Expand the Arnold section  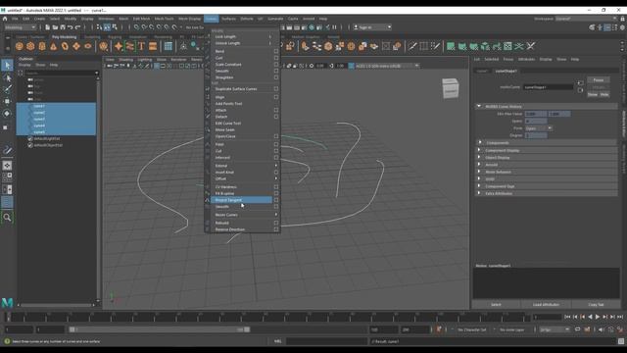click(x=479, y=165)
